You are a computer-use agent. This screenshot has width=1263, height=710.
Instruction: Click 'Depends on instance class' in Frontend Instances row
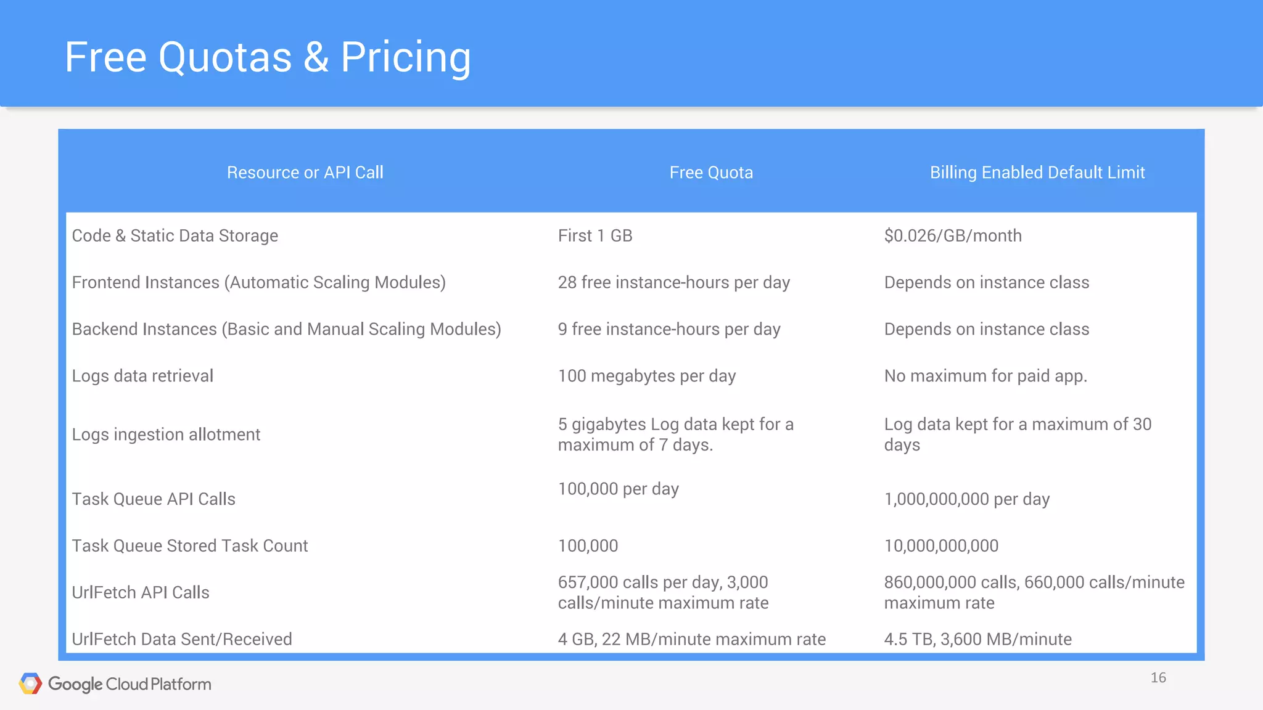987,282
